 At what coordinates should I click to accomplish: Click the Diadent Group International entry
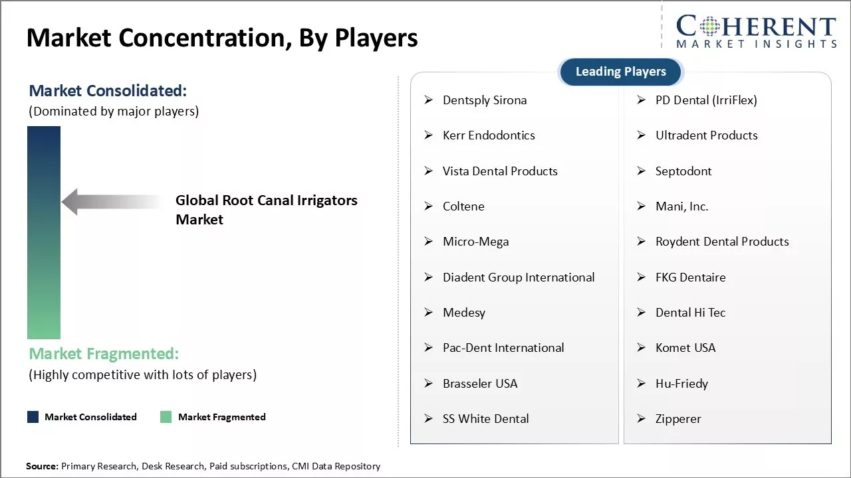click(519, 278)
